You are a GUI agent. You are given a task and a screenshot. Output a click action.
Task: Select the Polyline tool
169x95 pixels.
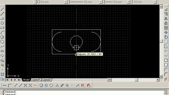[2, 18]
